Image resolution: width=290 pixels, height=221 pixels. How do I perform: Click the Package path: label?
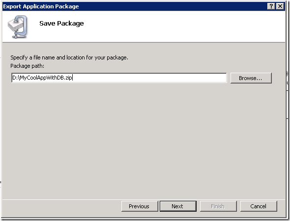tap(28, 66)
